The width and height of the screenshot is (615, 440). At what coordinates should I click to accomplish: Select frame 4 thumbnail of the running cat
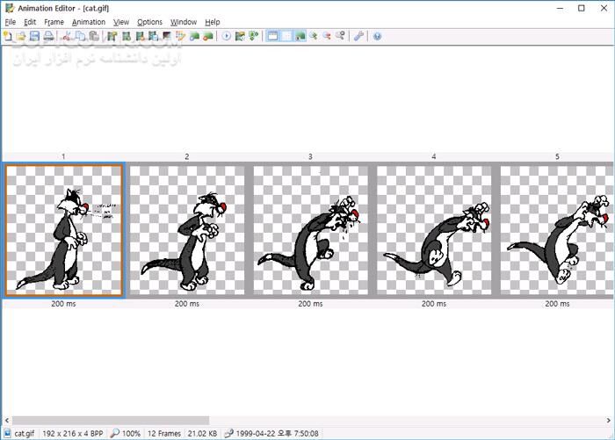pyautogui.click(x=433, y=230)
